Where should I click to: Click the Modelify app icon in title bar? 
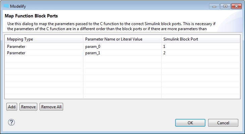[6, 6]
